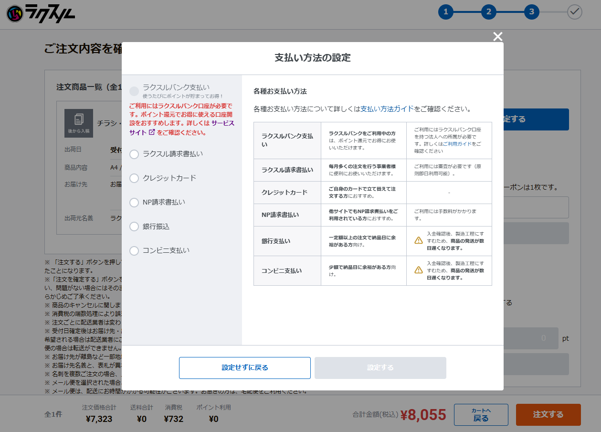Image resolution: width=601 pixels, height=432 pixels.
Task: Click the 商品内容 label
Action: tap(76, 168)
